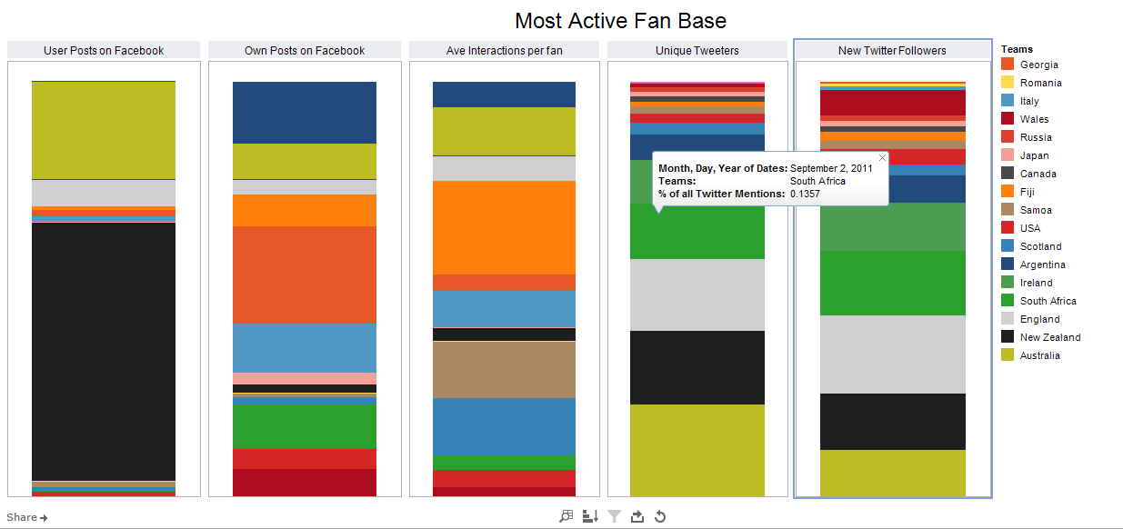Image resolution: width=1123 pixels, height=529 pixels.
Task: Highlight Scotland via its legend entry
Action: (1008, 246)
